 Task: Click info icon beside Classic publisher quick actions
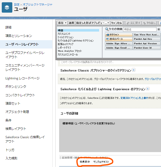click(x=134, y=70)
